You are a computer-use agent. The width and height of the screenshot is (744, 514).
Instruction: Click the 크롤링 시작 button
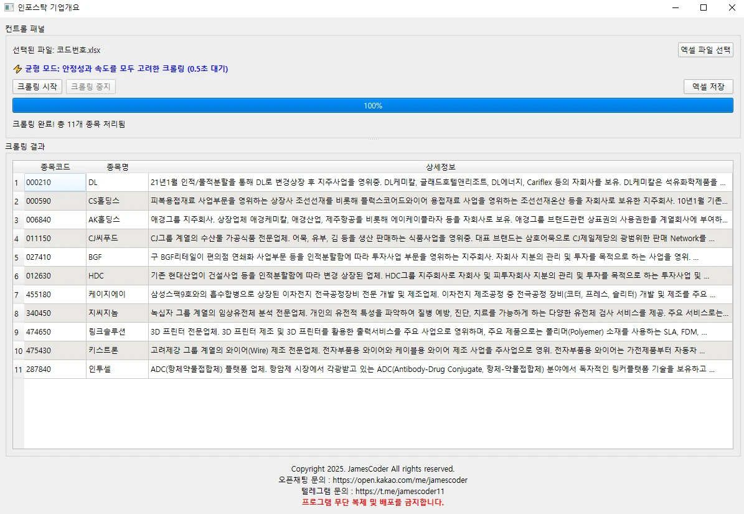[37, 87]
